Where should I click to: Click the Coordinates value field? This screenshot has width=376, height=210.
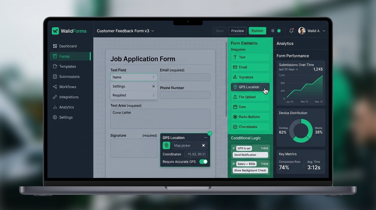pyautogui.click(x=196, y=154)
